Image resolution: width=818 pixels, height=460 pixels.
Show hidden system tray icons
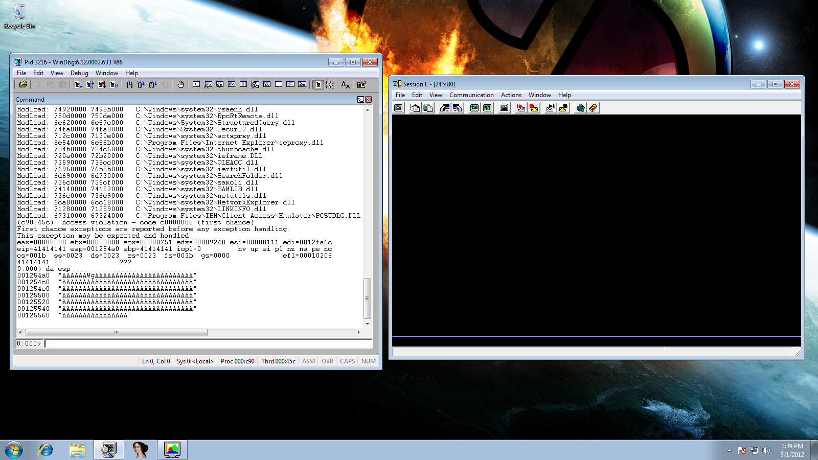coord(729,450)
